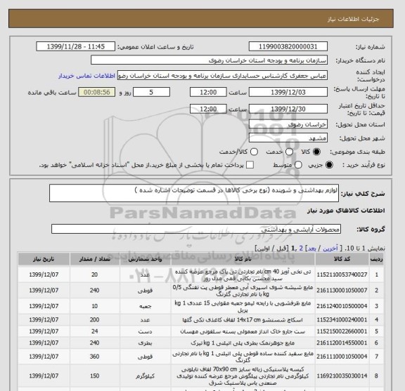The image size is (405, 391).
Task: Open اطلاعات تماس خریدار link
Action: point(86,76)
